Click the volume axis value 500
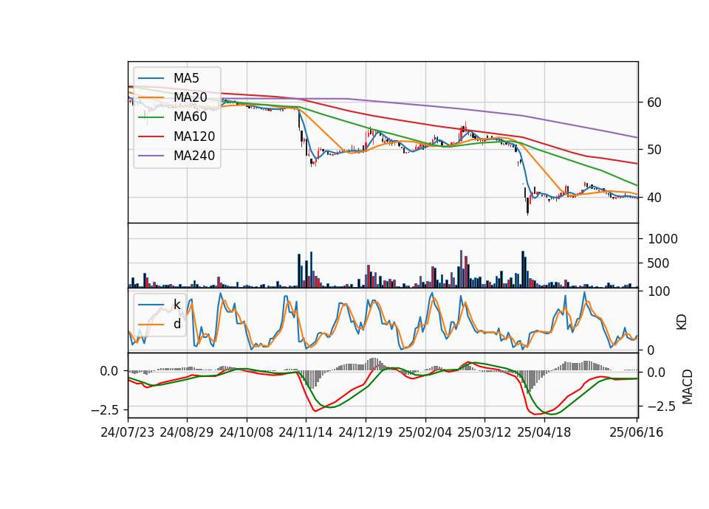Viewport: 709px width, 509px height. (658, 263)
